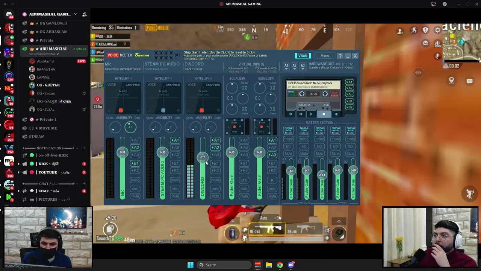Open Windows Start menu

pos(191,265)
